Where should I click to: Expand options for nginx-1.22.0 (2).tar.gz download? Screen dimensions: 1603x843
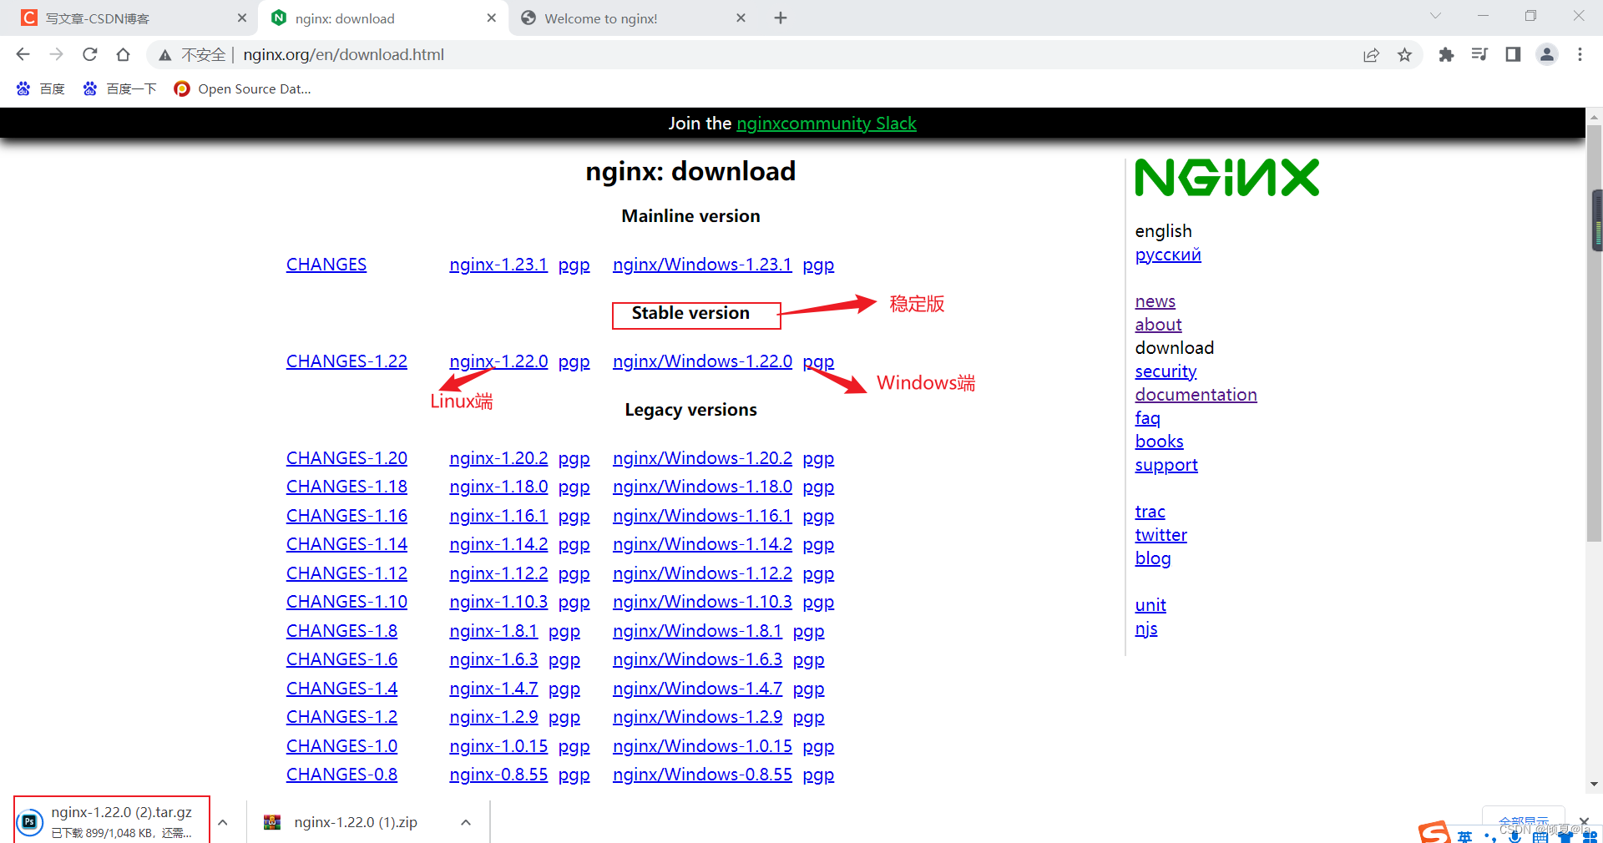223,822
